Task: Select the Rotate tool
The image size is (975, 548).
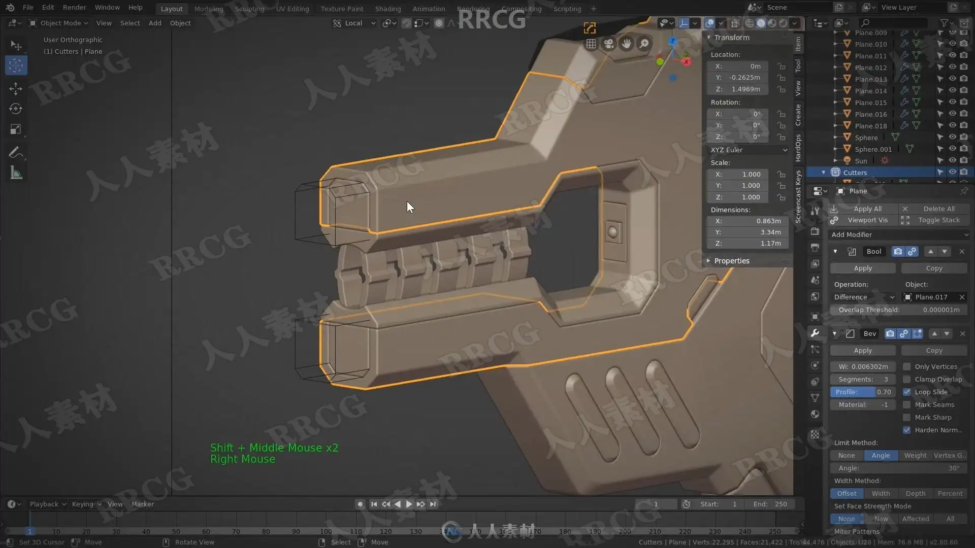Action: [x=15, y=109]
